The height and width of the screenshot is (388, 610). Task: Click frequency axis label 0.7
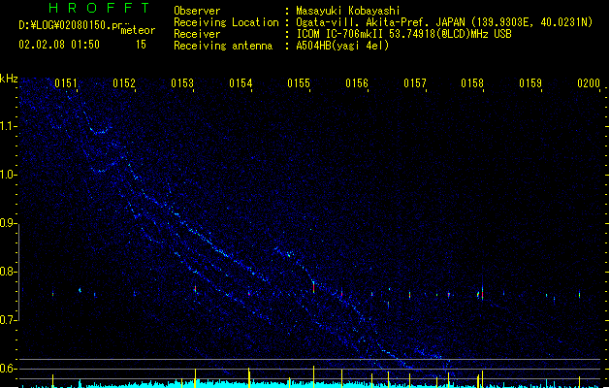click(x=8, y=320)
